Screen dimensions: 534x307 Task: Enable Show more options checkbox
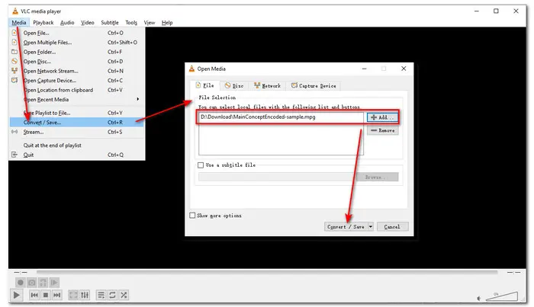point(192,216)
